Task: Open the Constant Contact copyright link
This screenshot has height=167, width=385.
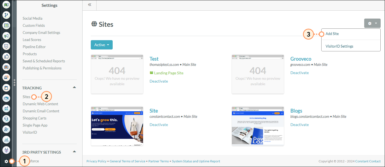Action: (x=368, y=161)
